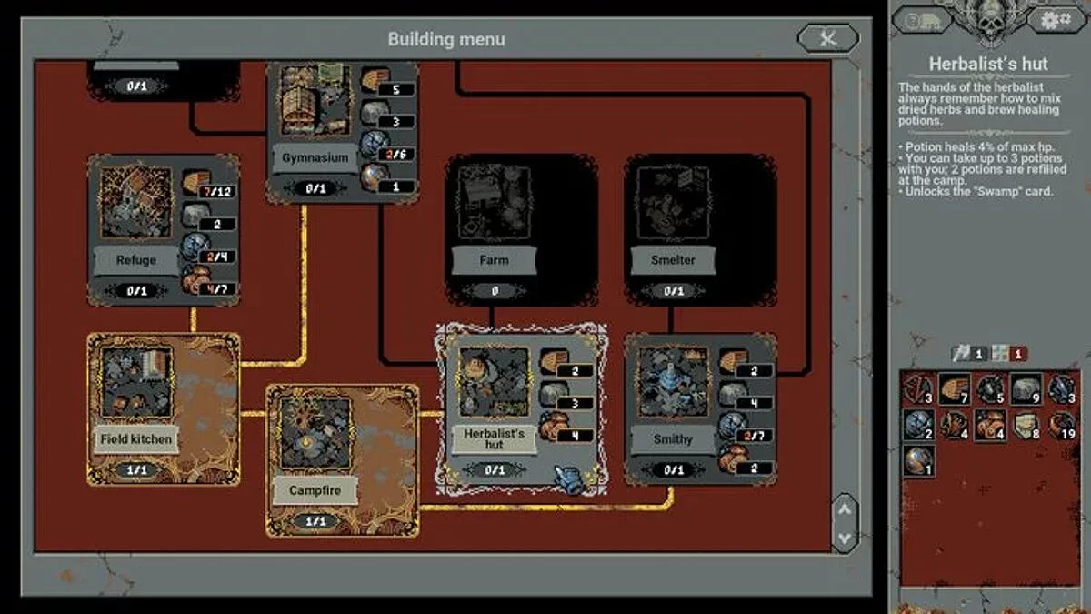Click the stone cost icon on Gymnasium
Image resolution: width=1091 pixels, height=614 pixels.
375,113
